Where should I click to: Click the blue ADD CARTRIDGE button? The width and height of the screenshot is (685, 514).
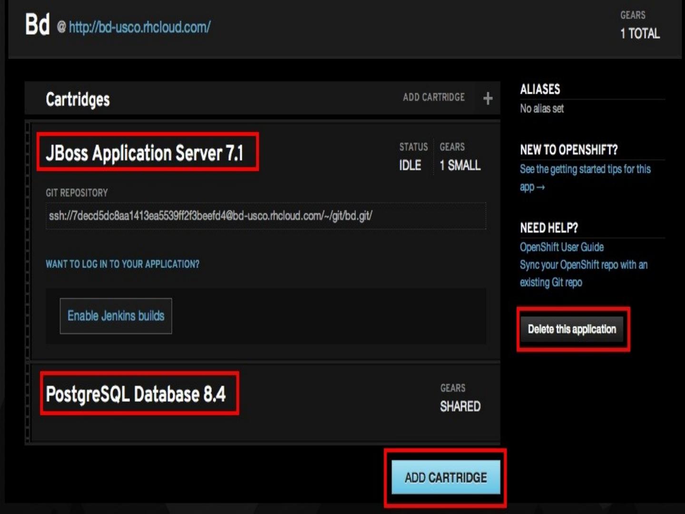[x=446, y=477]
